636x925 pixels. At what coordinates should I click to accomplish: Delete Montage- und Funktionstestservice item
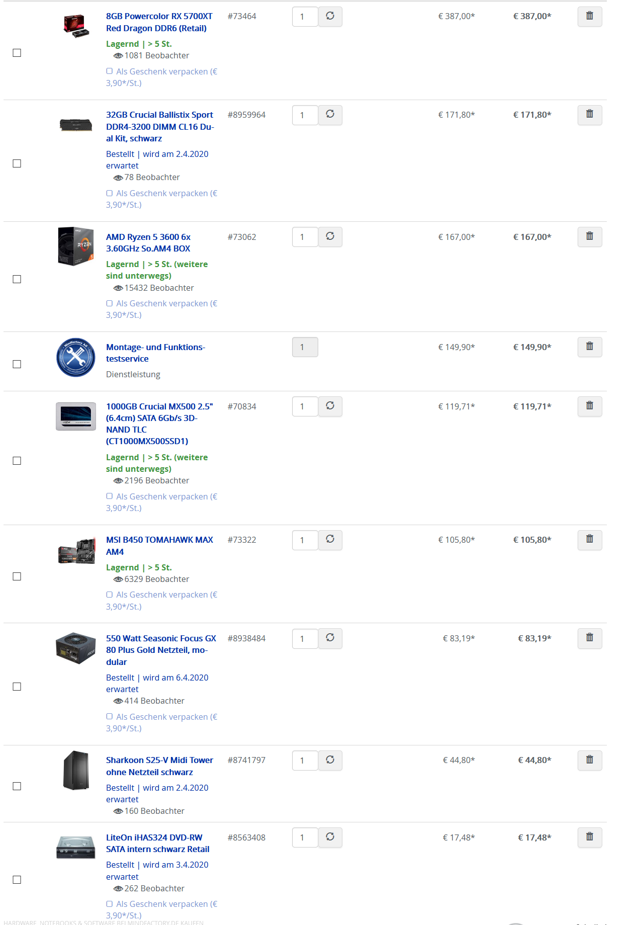click(x=590, y=347)
